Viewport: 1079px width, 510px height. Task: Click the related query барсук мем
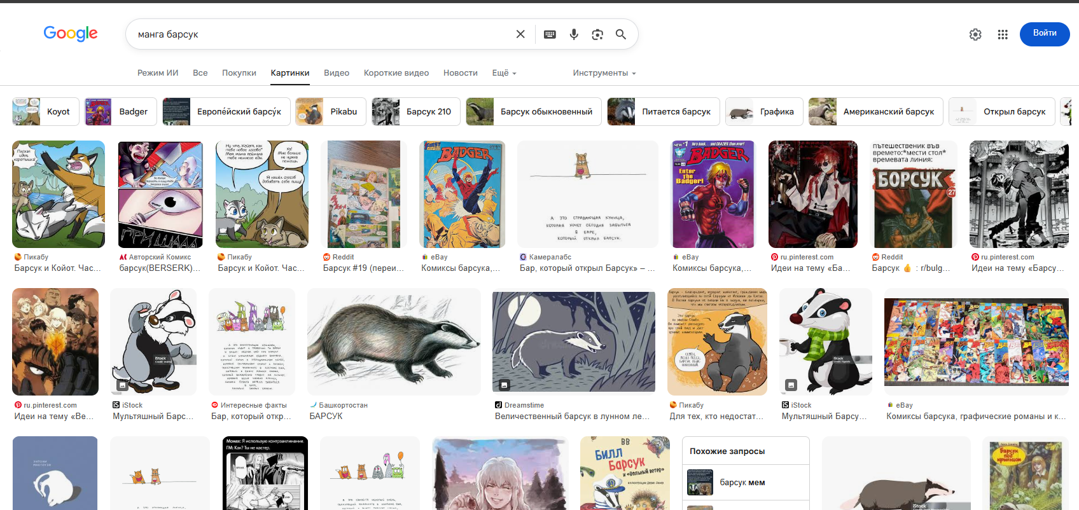[746, 483]
